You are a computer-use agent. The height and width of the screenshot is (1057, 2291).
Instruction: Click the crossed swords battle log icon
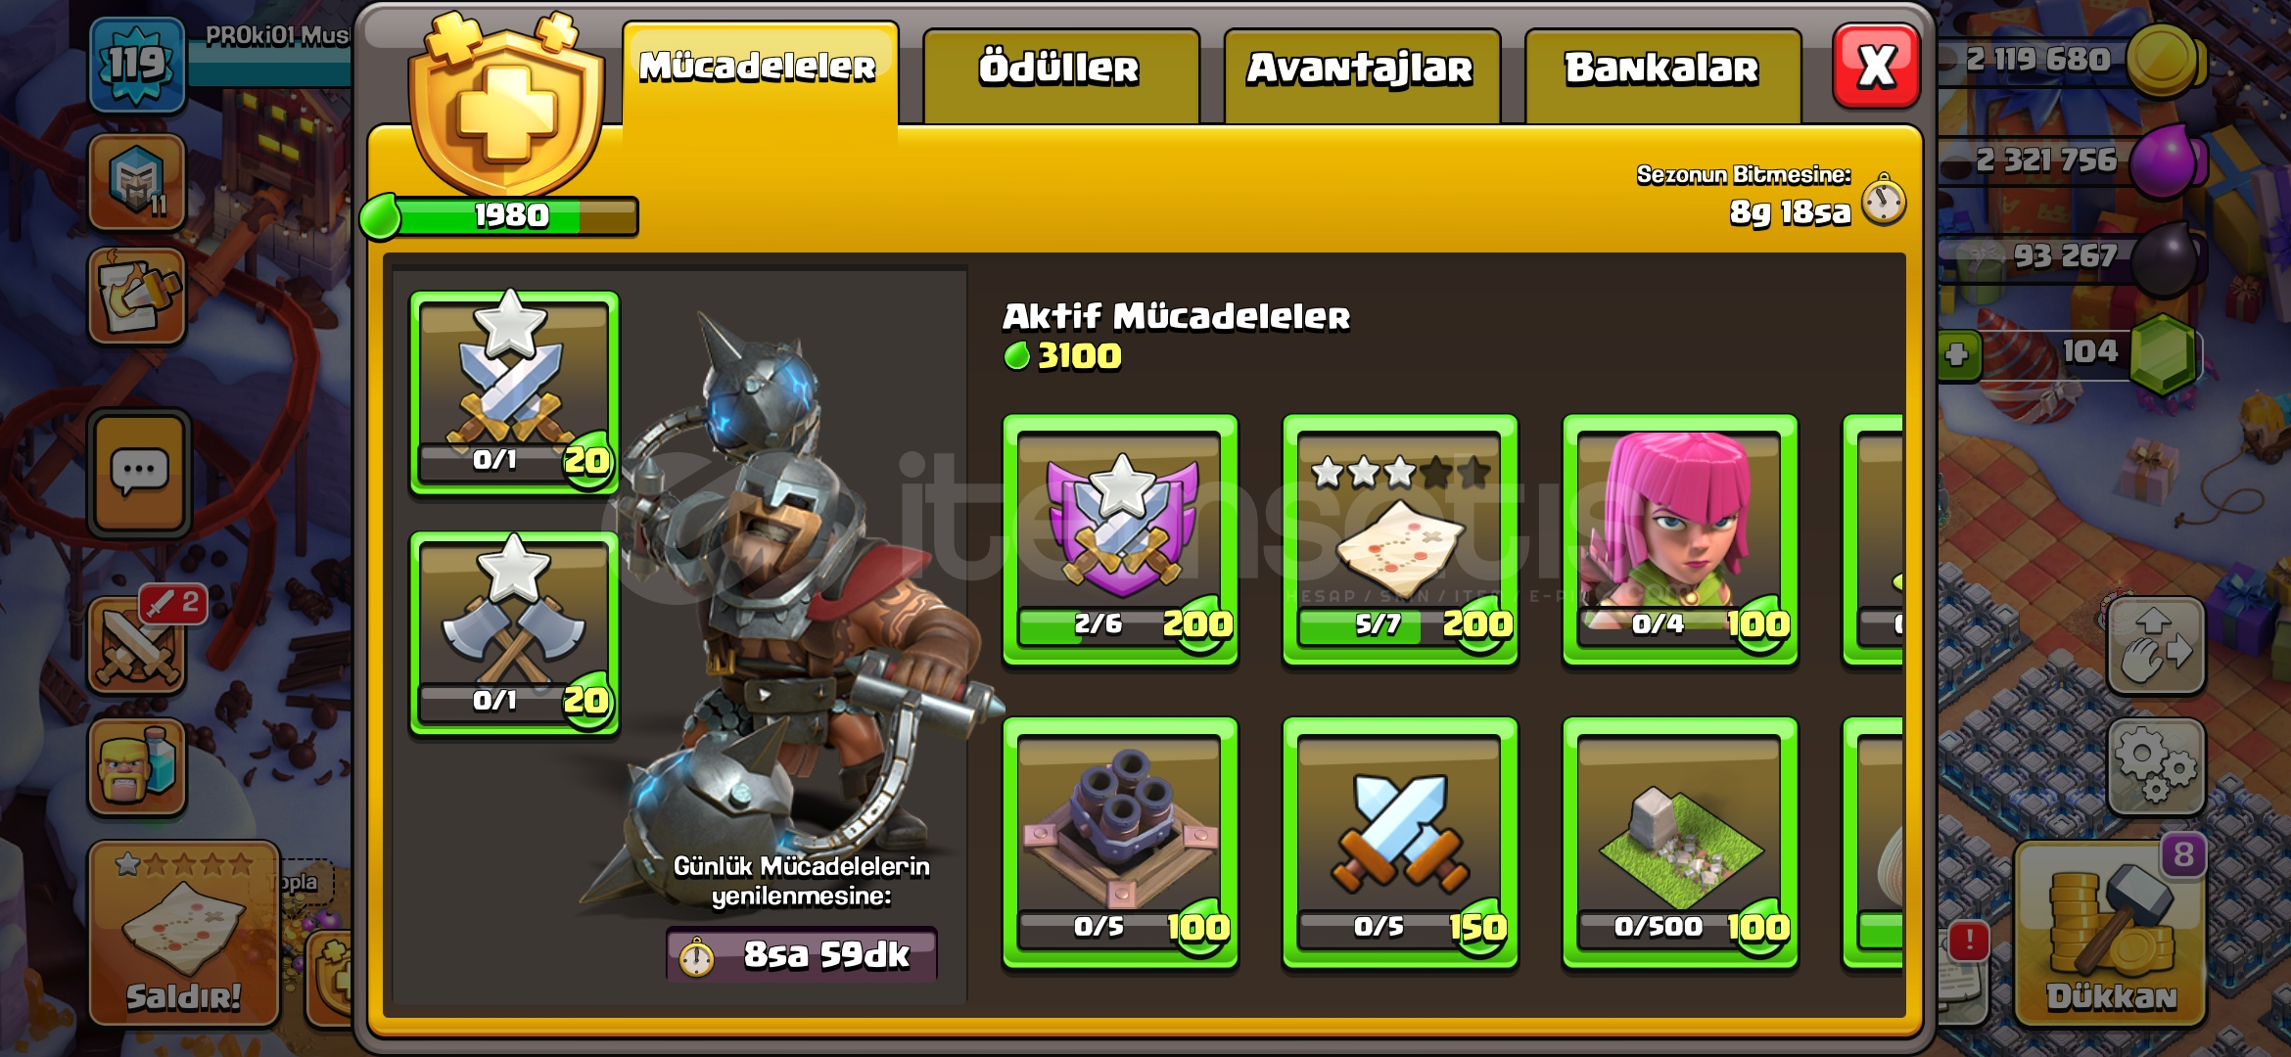(137, 646)
